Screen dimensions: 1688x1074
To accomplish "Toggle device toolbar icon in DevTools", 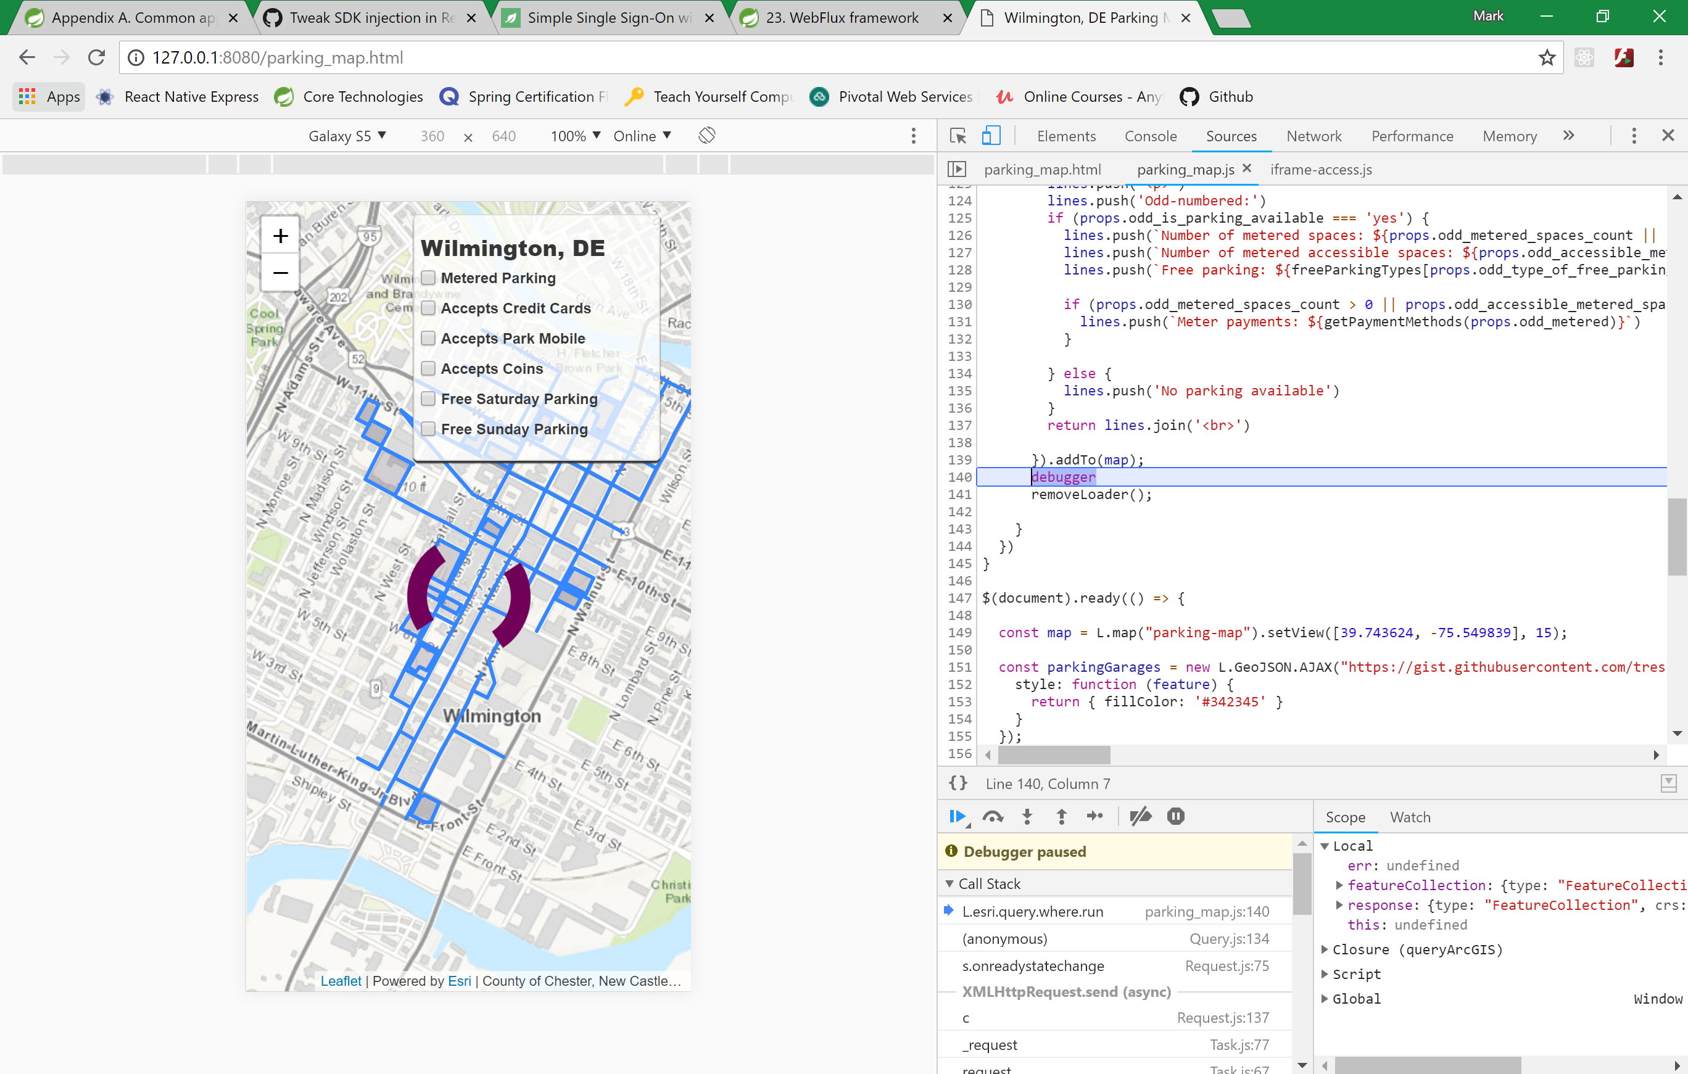I will click(990, 135).
